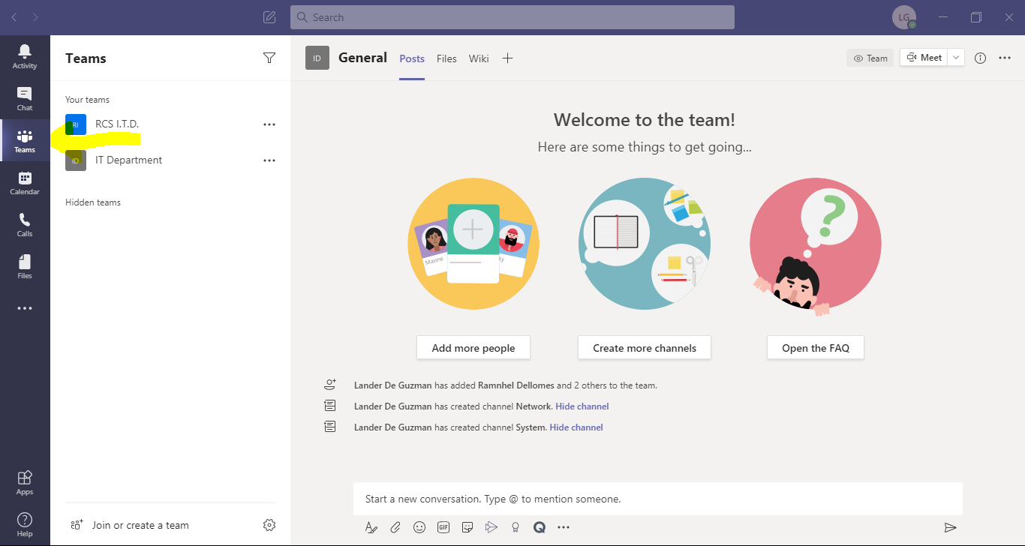Open the emoji picker
The height and width of the screenshot is (546, 1025).
419,527
